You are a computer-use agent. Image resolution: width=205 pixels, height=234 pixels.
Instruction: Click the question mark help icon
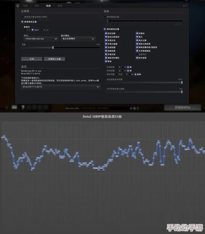[23, 107]
